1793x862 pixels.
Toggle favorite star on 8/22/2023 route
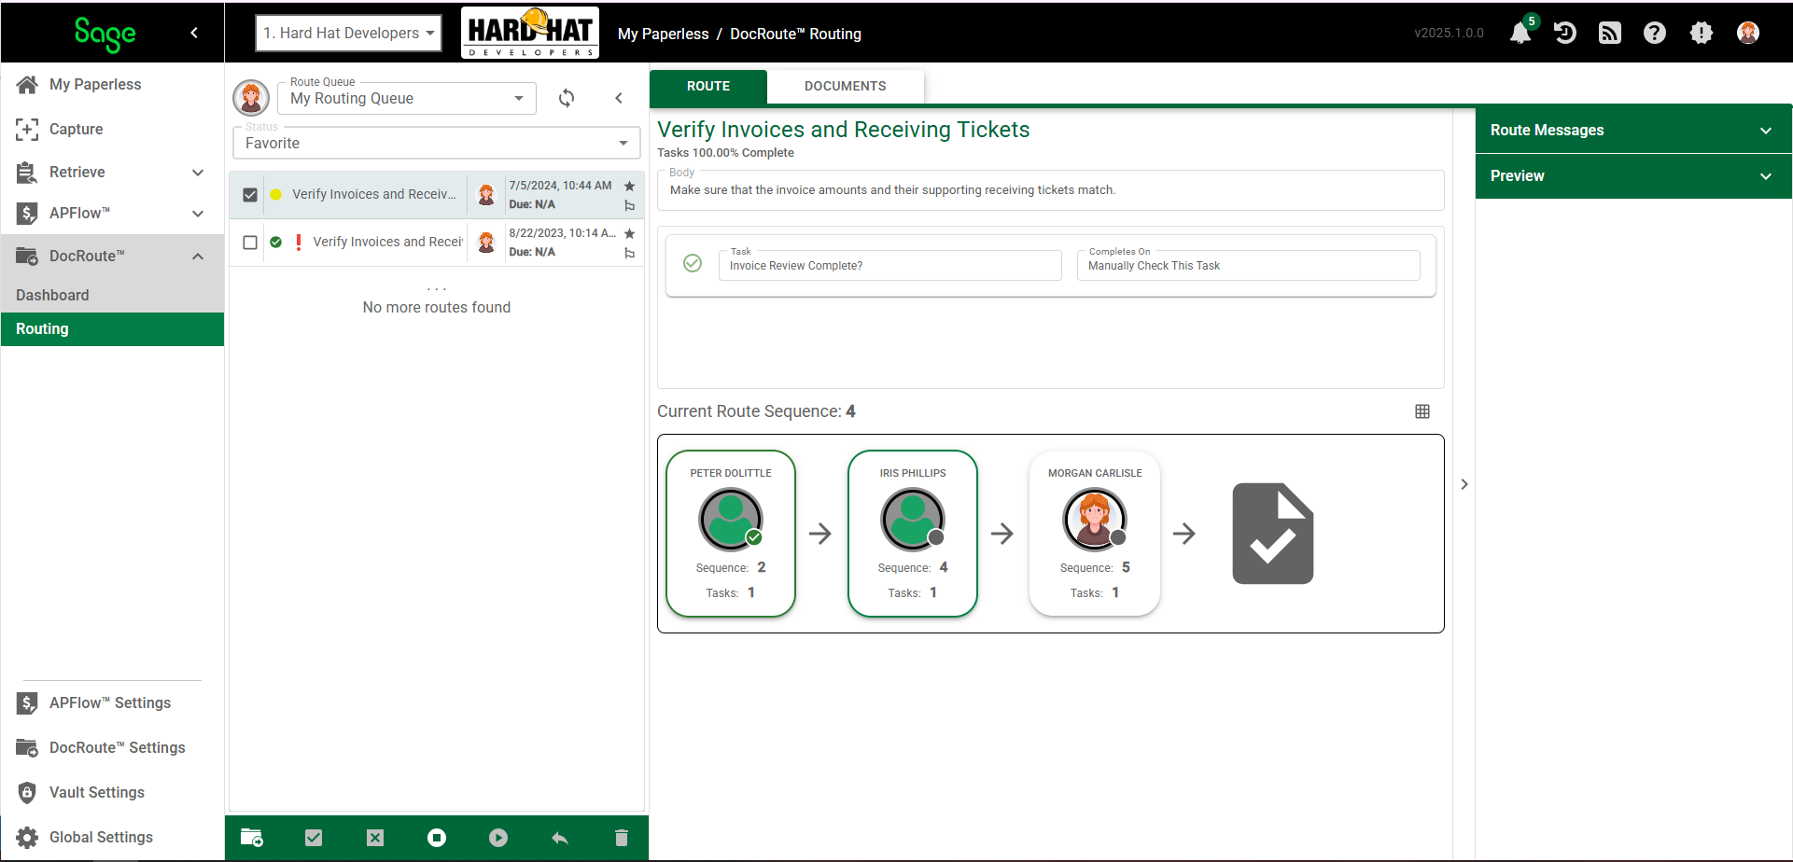pyautogui.click(x=629, y=233)
